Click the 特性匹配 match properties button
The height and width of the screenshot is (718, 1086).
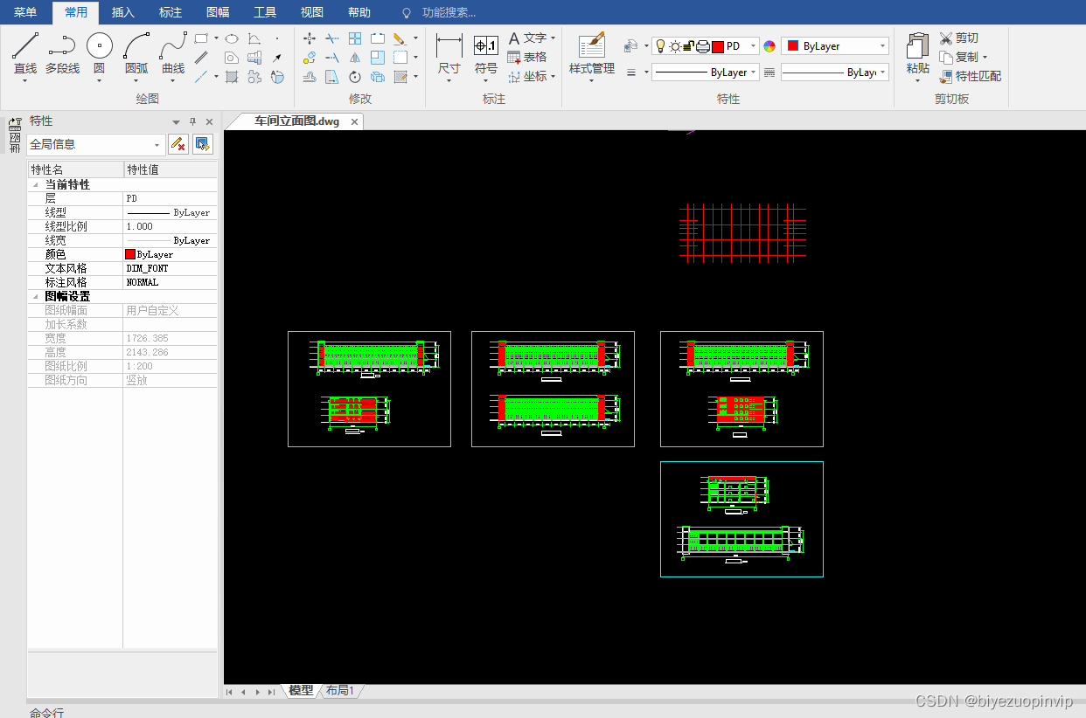[x=971, y=77]
